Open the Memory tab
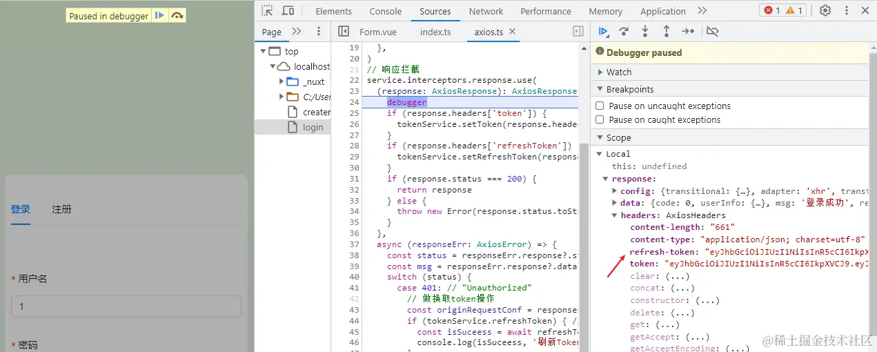877x352 pixels. click(x=606, y=11)
